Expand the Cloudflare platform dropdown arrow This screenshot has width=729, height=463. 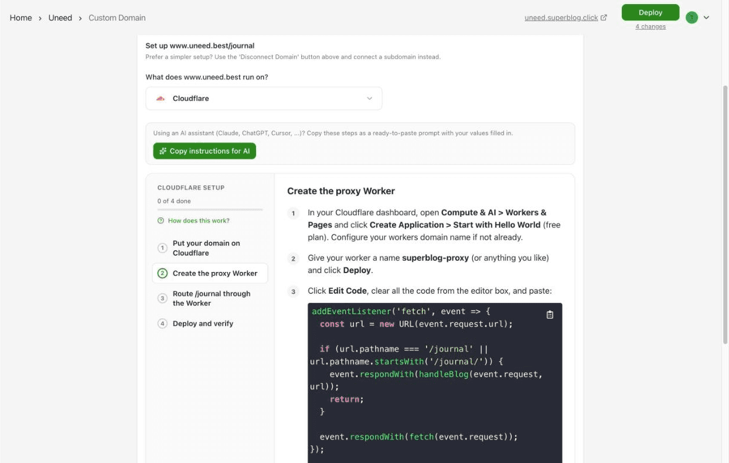coord(369,98)
